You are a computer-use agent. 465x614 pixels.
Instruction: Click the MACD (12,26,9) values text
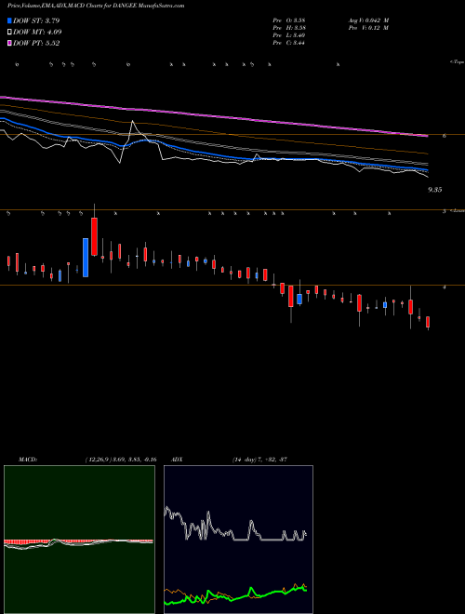121,460
